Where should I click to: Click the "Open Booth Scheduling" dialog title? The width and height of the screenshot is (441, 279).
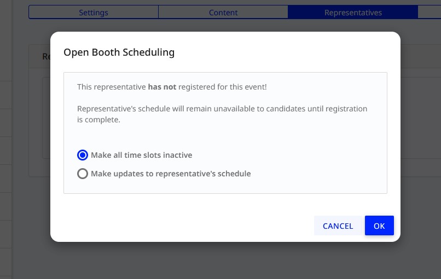pyautogui.click(x=119, y=52)
